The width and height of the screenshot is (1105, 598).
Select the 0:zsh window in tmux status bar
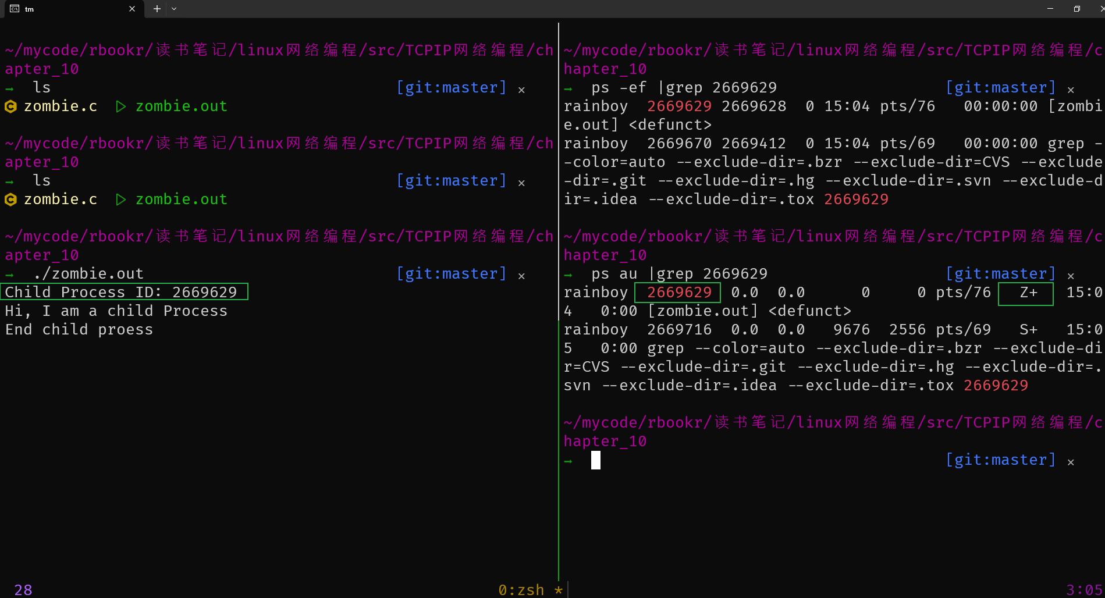click(521, 590)
